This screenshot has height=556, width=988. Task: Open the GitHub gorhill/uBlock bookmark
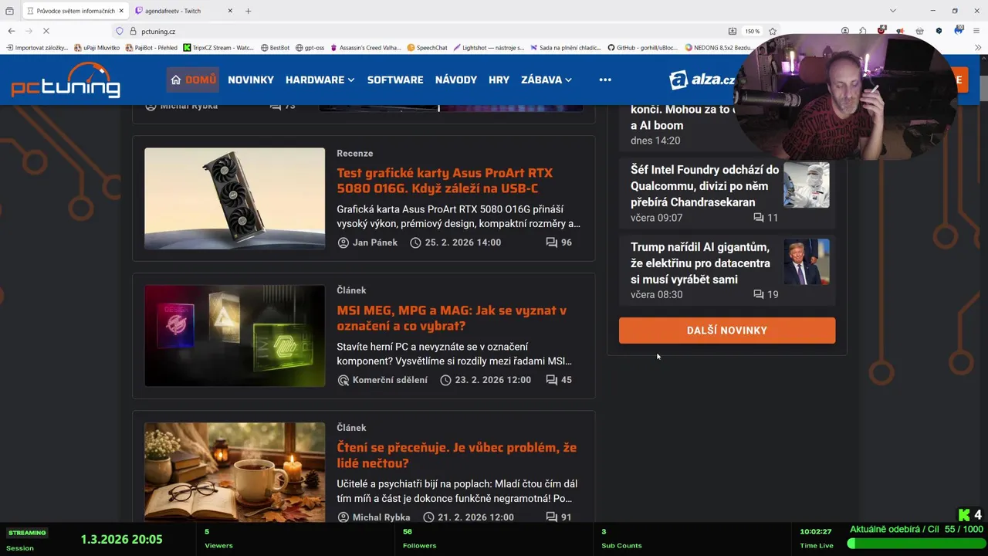pyautogui.click(x=642, y=48)
